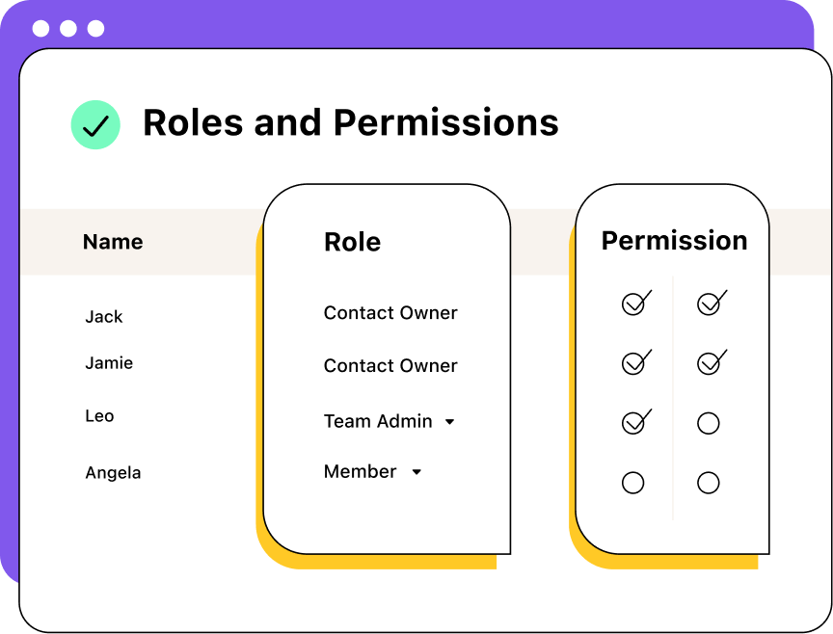The height and width of the screenshot is (634, 833).
Task: Click the green checkmark icon beside the title
Action: pyautogui.click(x=95, y=125)
